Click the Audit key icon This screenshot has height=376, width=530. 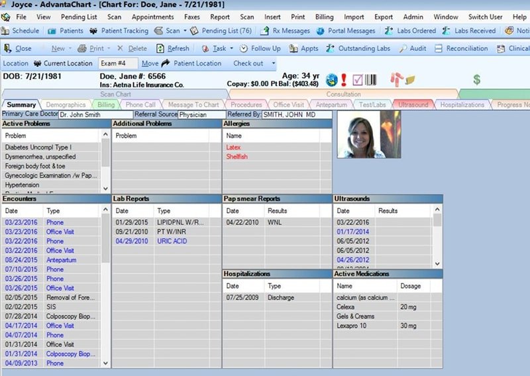(403, 48)
